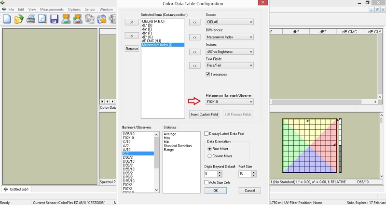This screenshot has height=205, width=386.
Task: Add the Differences selection with its << button
Action: [x=194, y=38]
